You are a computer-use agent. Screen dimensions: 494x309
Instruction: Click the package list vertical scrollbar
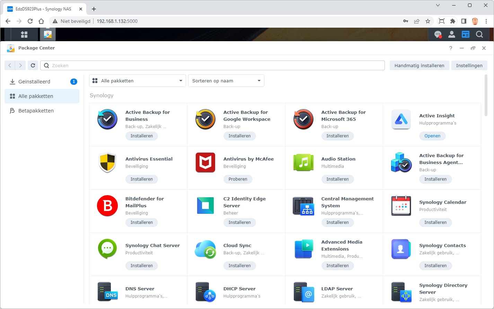[486, 96]
